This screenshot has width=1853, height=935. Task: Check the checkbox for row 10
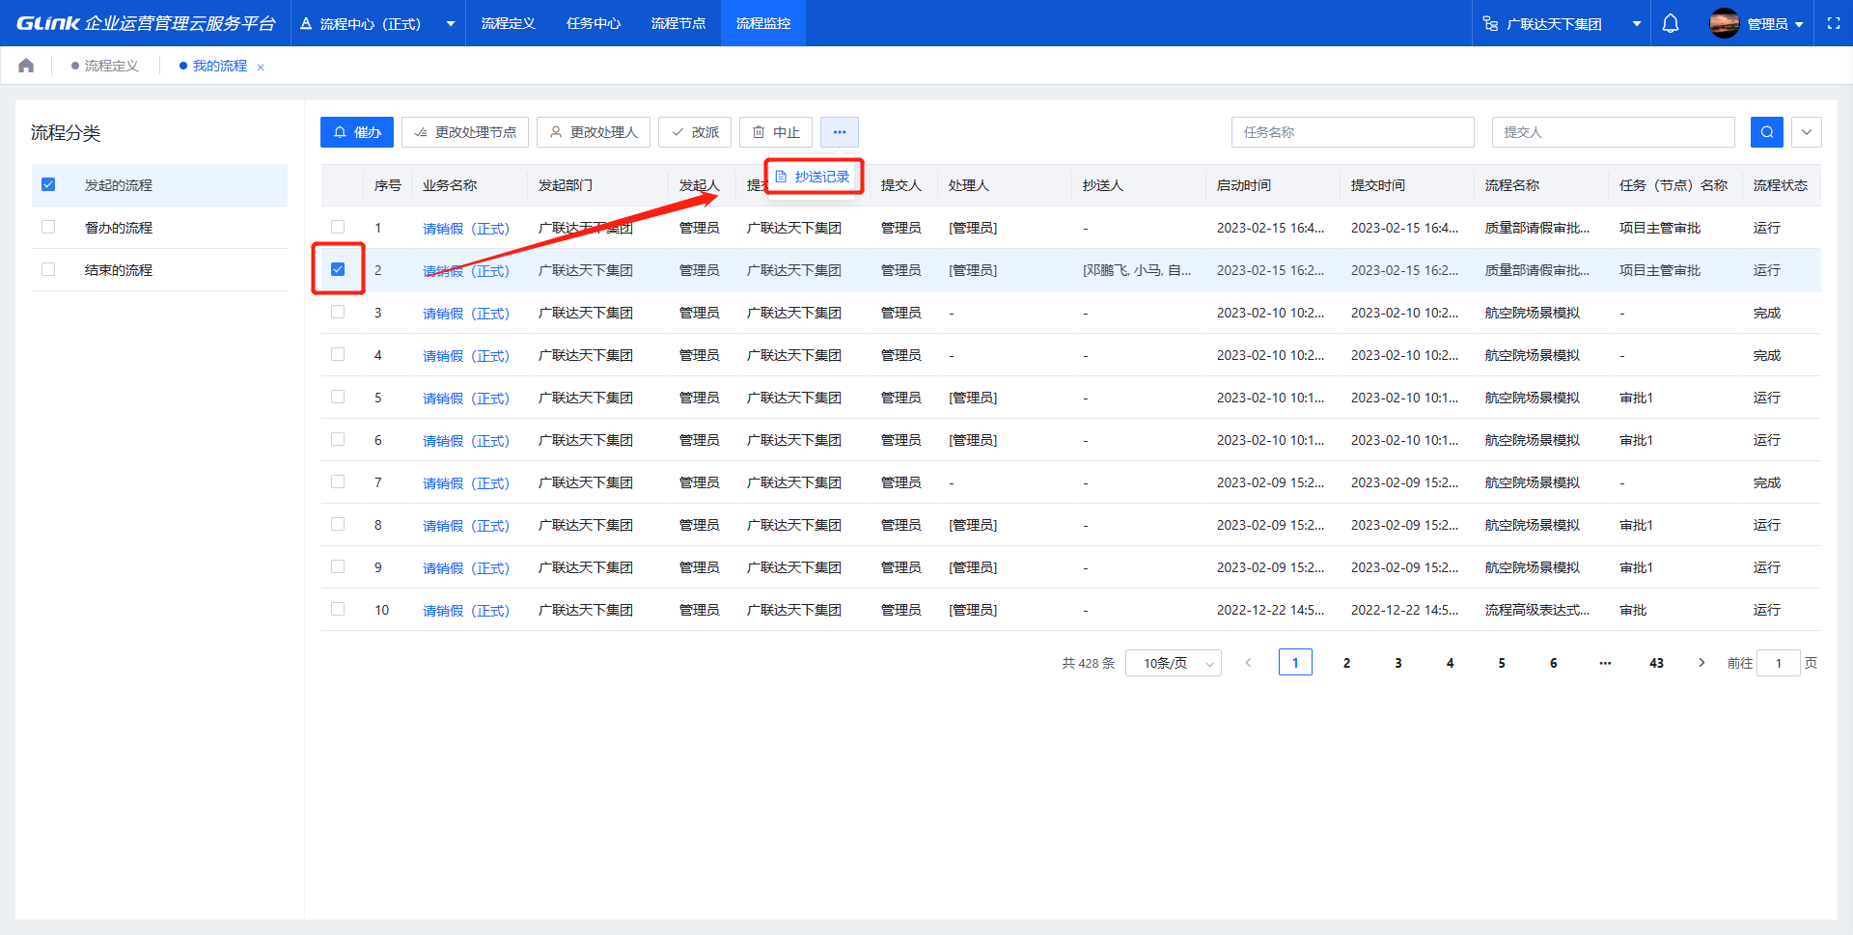(338, 609)
